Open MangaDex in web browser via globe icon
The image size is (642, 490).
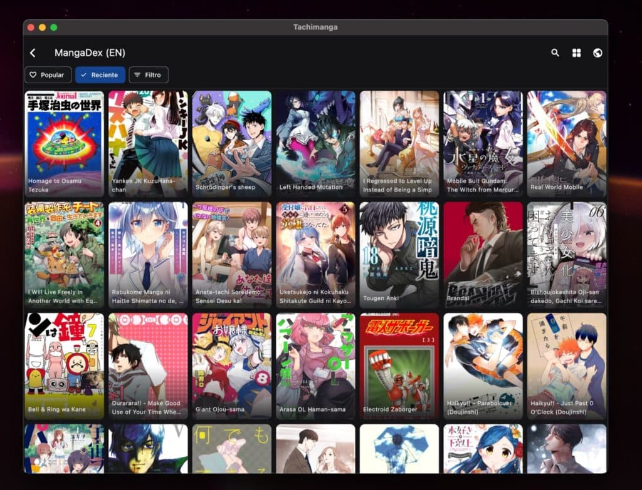(599, 53)
